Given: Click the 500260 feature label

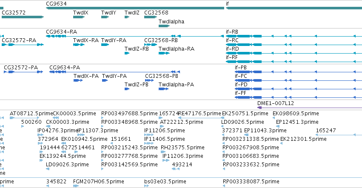Looking at the screenshot, I should tap(31, 122).
